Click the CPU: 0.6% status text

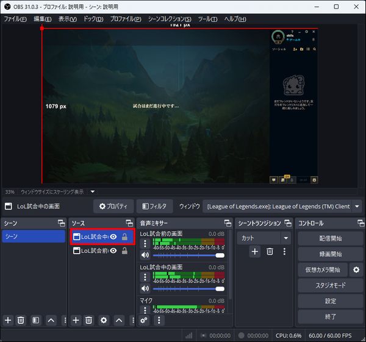coord(289,335)
